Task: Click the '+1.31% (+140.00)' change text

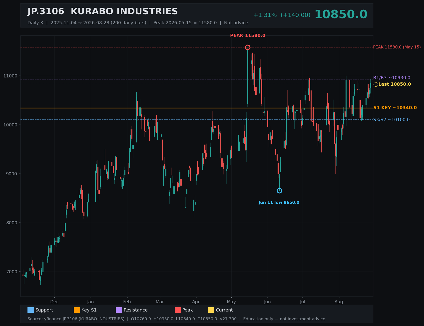Action: [x=282, y=15]
